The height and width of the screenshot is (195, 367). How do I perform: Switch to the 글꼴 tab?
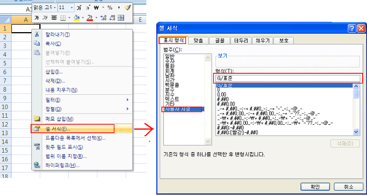220,41
